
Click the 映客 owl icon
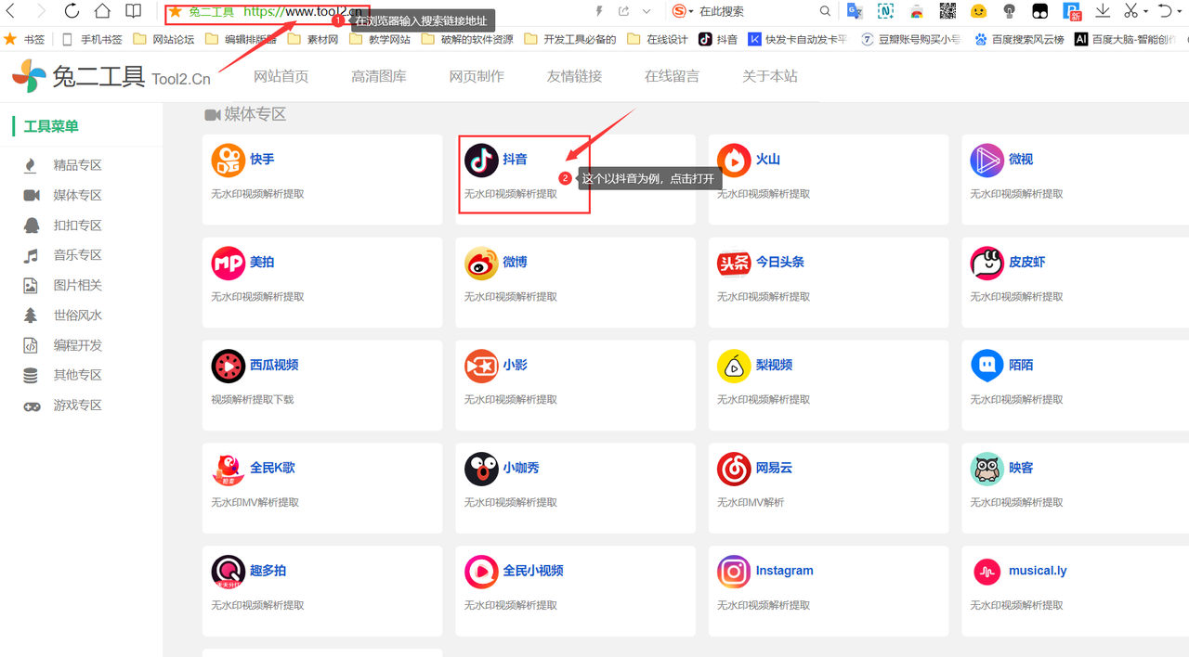click(987, 470)
